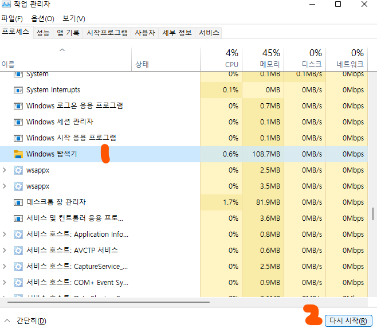The image size is (377, 332).
Task: Expand 서비스 호스트: COM+ Event System group
Action: tap(5, 283)
